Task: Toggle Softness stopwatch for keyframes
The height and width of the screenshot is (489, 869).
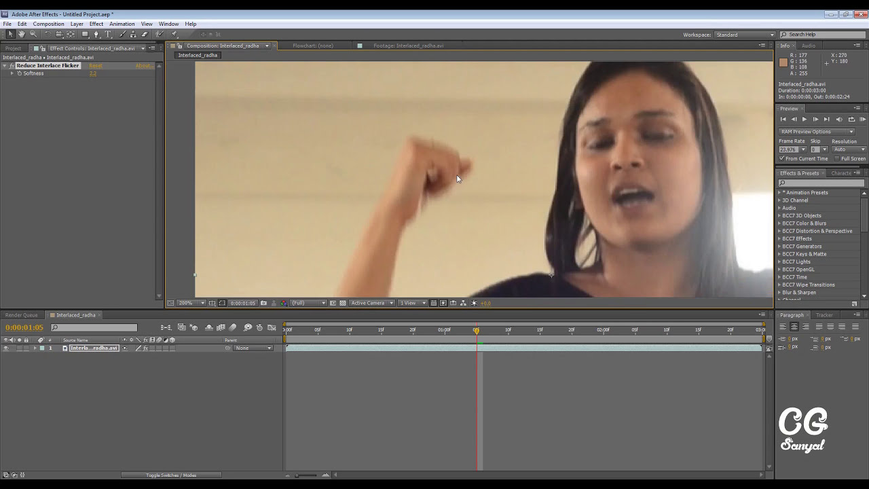Action: pyautogui.click(x=19, y=73)
